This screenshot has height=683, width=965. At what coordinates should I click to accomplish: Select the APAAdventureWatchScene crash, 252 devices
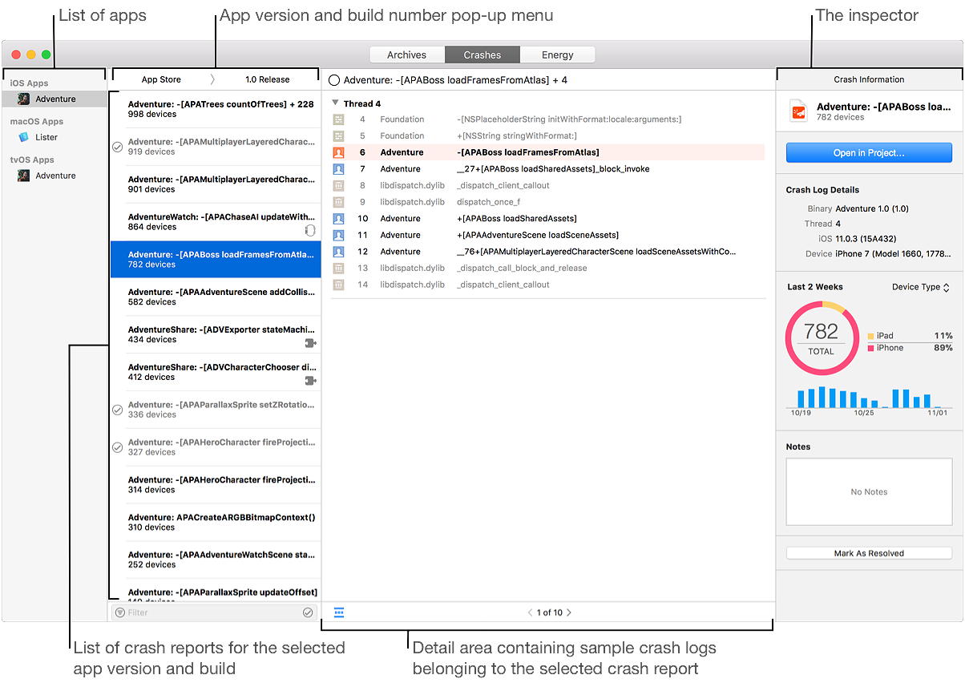(x=216, y=560)
